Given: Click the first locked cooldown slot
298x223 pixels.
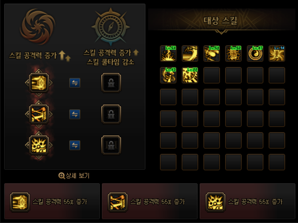Looking at the screenshot, I should click(111, 83).
